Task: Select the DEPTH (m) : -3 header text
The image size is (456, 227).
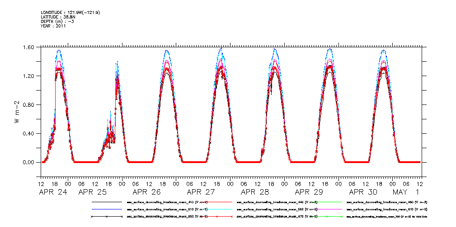Action: click(57, 22)
